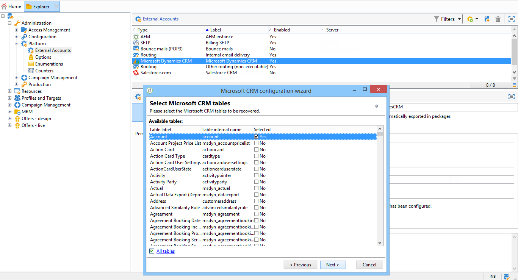
Task: Expand the Access Management node
Action: point(17,30)
